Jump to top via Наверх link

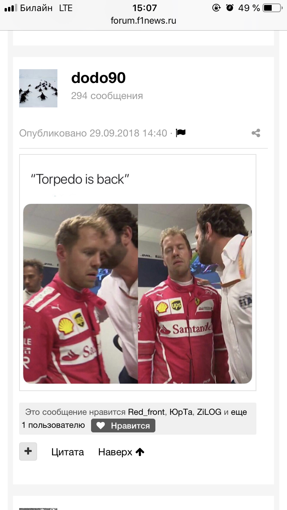[121, 452]
